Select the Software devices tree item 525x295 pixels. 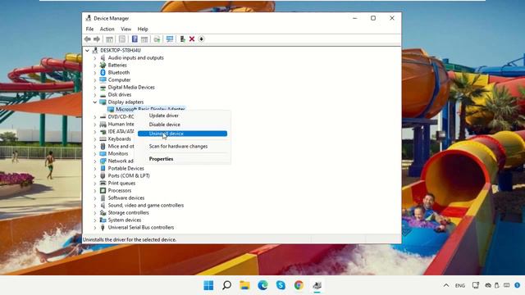pos(126,198)
